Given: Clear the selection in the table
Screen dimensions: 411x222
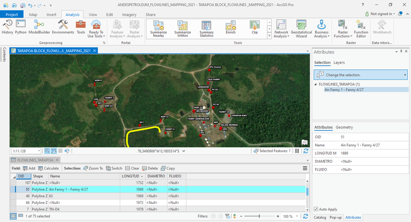Looking at the screenshot, I should [132, 168].
